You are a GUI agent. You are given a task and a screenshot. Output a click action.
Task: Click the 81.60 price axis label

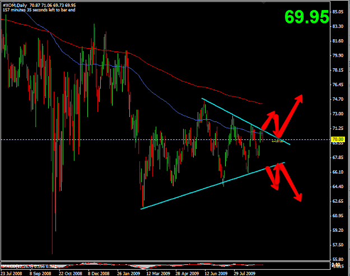coord(338,41)
